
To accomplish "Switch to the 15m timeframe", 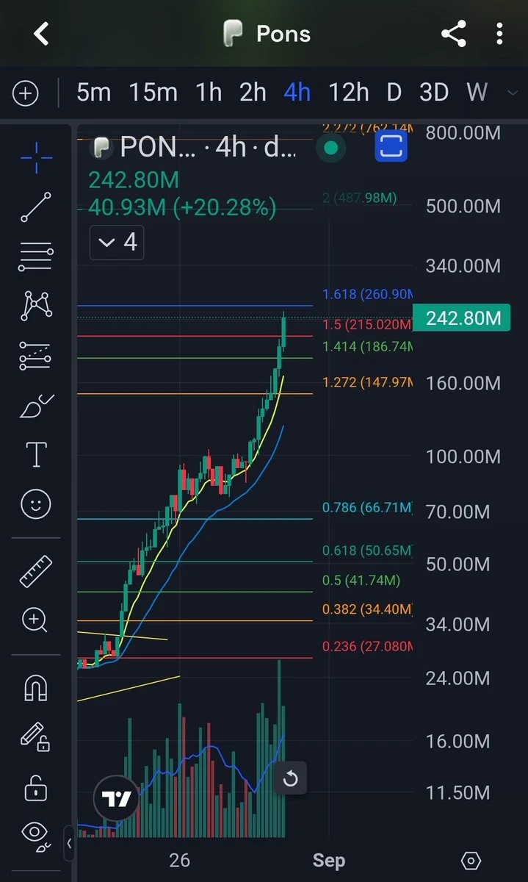I will [153, 93].
